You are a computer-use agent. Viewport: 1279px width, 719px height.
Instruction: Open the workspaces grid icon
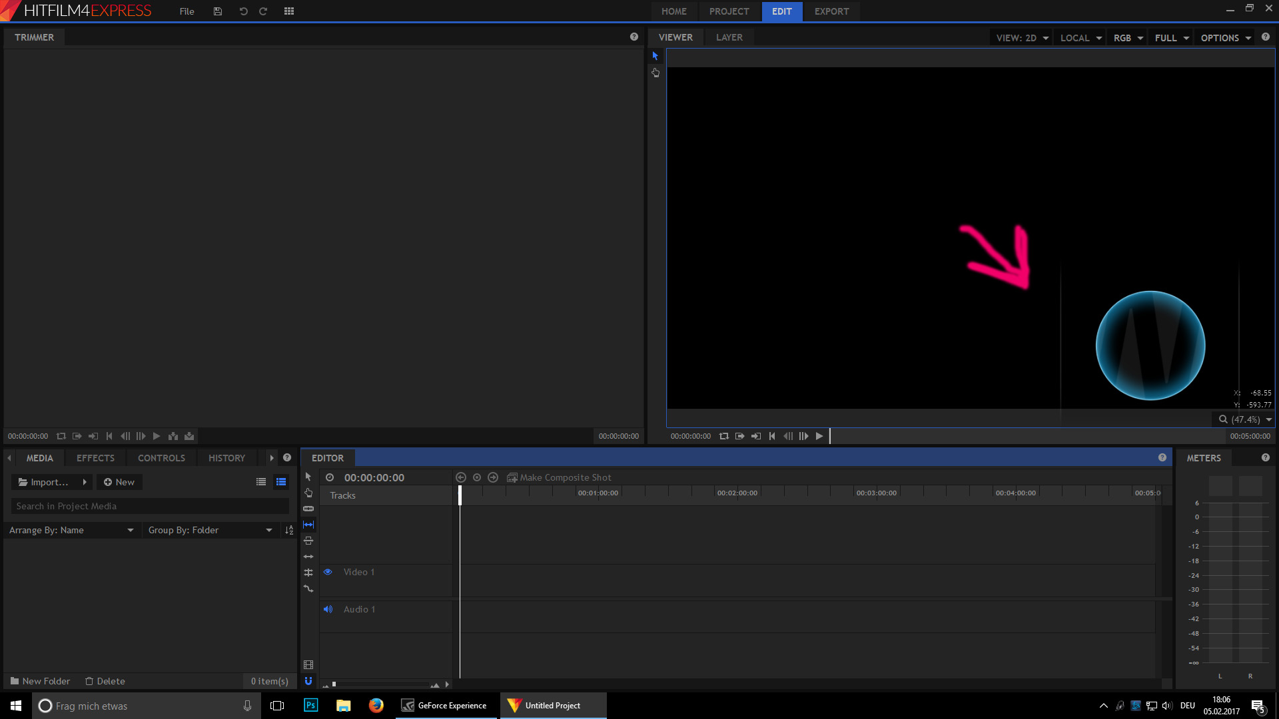point(289,11)
